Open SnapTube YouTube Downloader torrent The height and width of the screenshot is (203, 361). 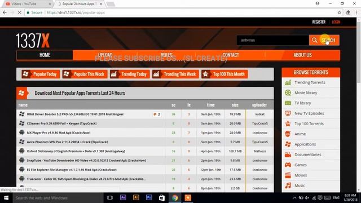(86, 160)
